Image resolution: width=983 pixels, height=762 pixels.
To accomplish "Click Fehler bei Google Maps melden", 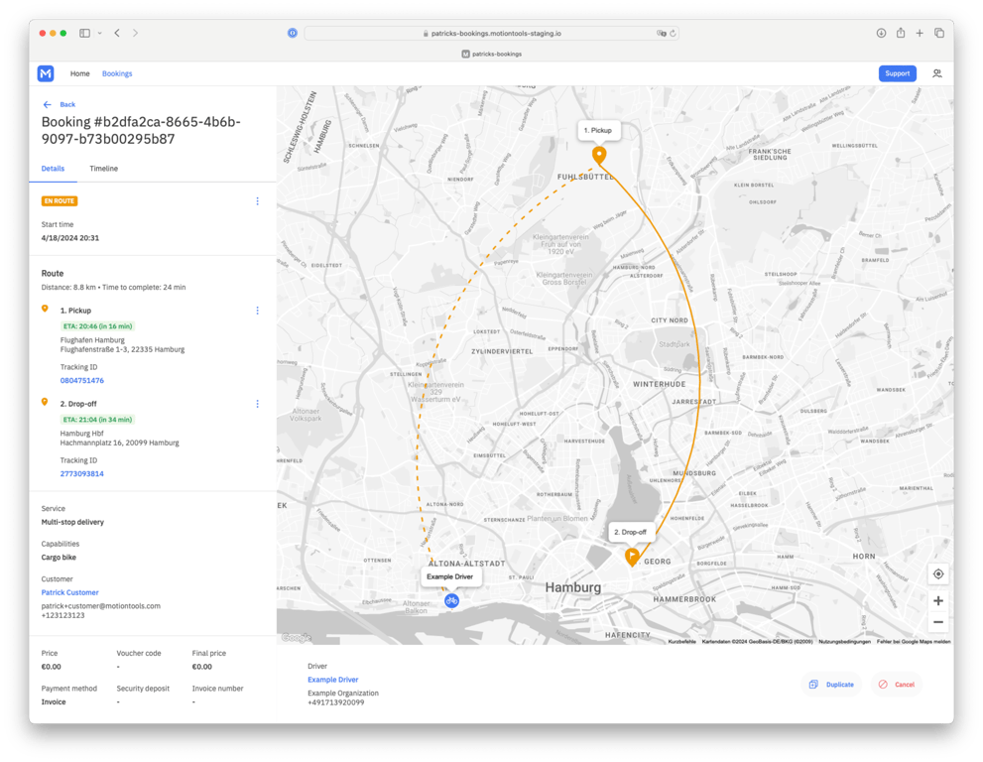I will tap(914, 642).
